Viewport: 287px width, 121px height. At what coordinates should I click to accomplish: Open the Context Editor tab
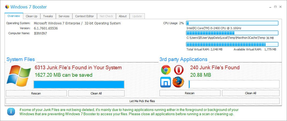point(84,16)
